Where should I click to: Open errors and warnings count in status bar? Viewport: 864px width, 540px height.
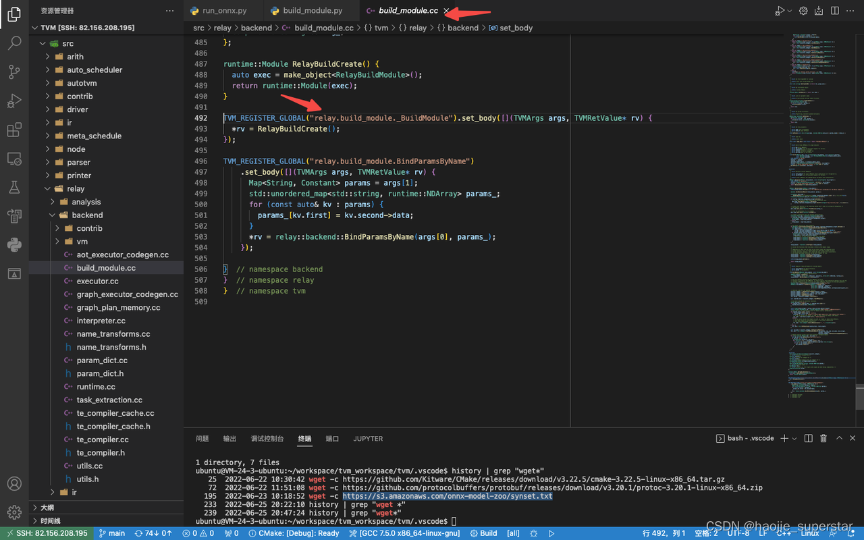coord(198,533)
